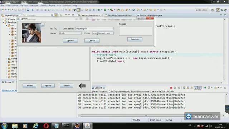
Task: Click the volume speaker icon in system tray
Action: tap(210, 126)
